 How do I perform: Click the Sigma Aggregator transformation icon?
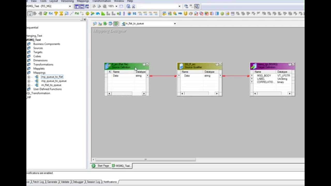(x=61, y=13)
